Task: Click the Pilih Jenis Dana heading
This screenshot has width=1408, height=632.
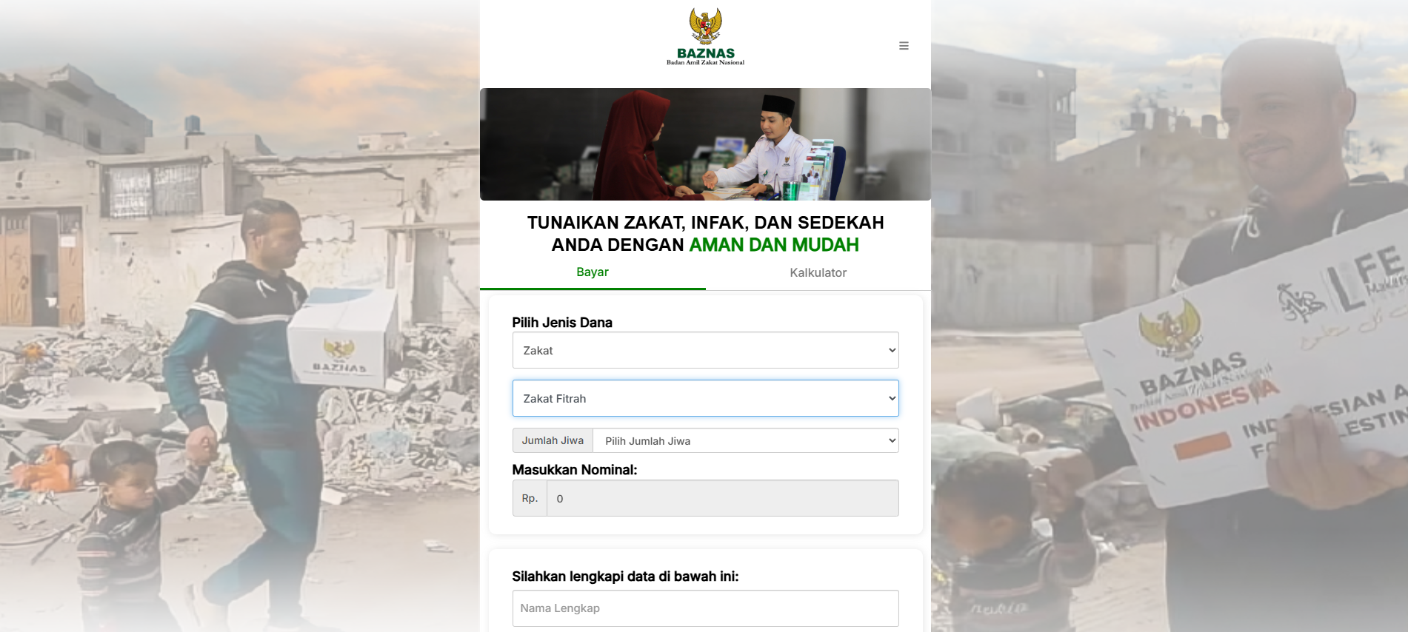Action: (x=562, y=323)
